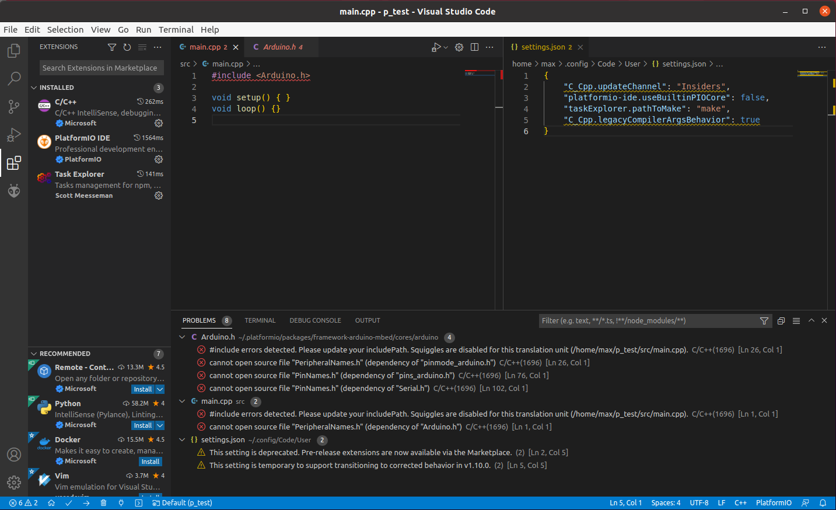The image size is (836, 510).
Task: Select the PlatformIO alien icon in the activity bar
Action: (x=13, y=191)
